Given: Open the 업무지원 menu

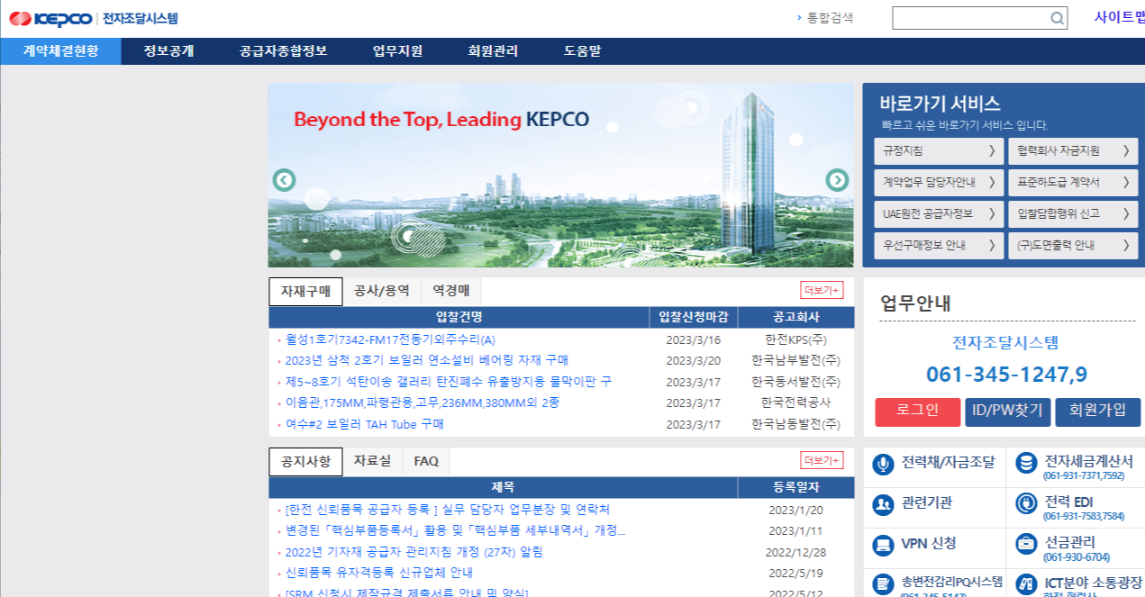Looking at the screenshot, I should 397,51.
